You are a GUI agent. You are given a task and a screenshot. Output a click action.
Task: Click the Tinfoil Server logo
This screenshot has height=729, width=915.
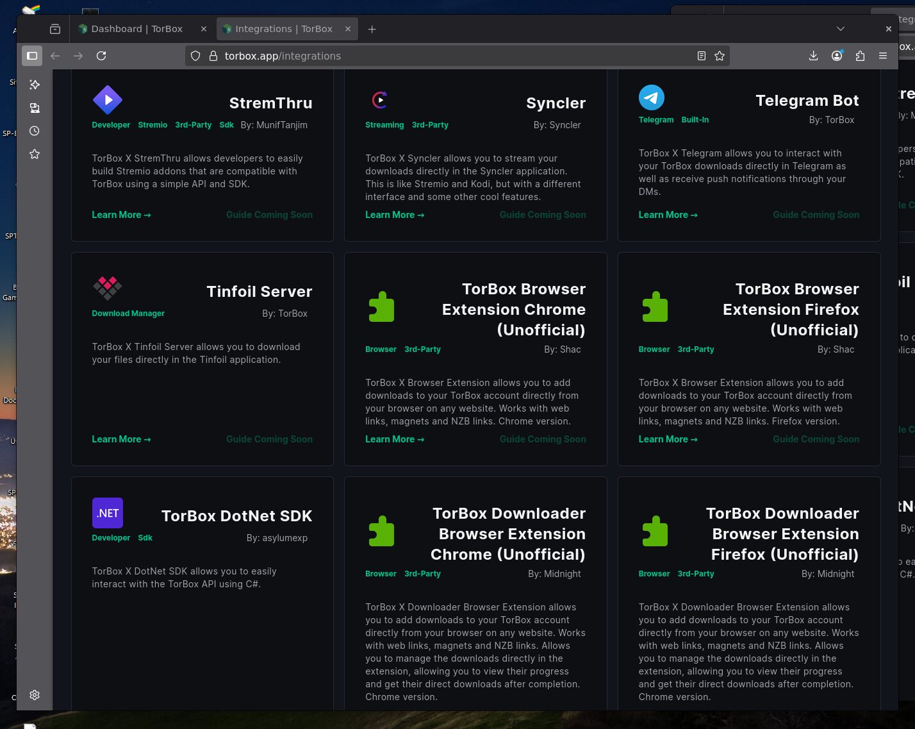(x=107, y=288)
